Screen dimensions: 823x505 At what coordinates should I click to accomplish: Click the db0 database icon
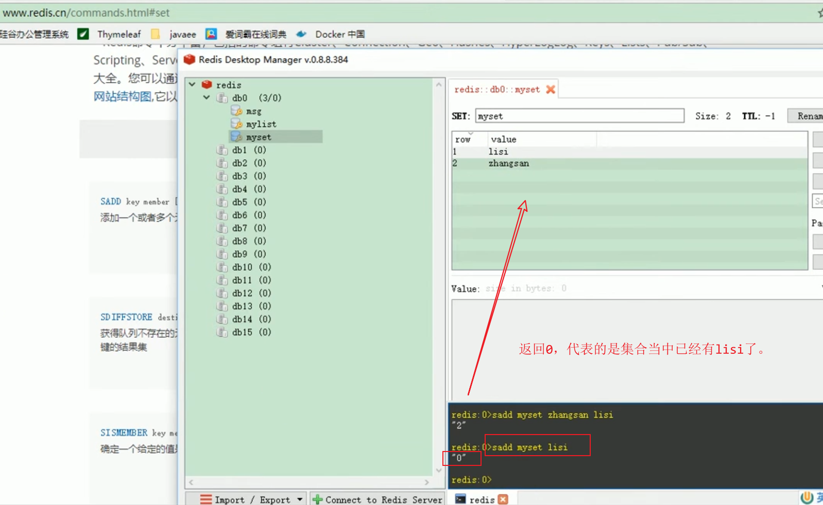point(222,98)
